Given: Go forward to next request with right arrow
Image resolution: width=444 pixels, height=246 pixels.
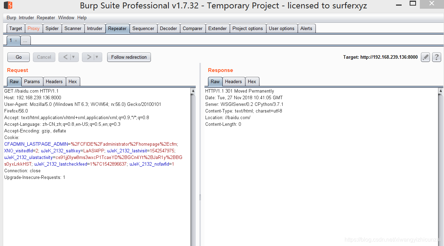Looking at the screenshot, I should (x=89, y=57).
